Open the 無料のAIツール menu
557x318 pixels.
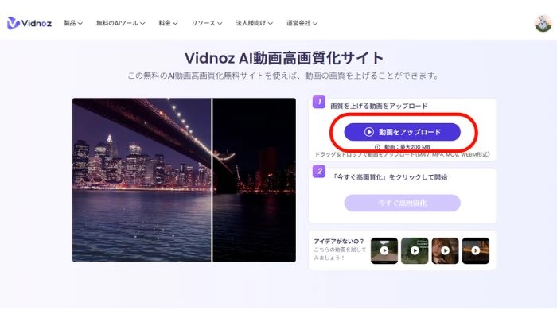120,23
